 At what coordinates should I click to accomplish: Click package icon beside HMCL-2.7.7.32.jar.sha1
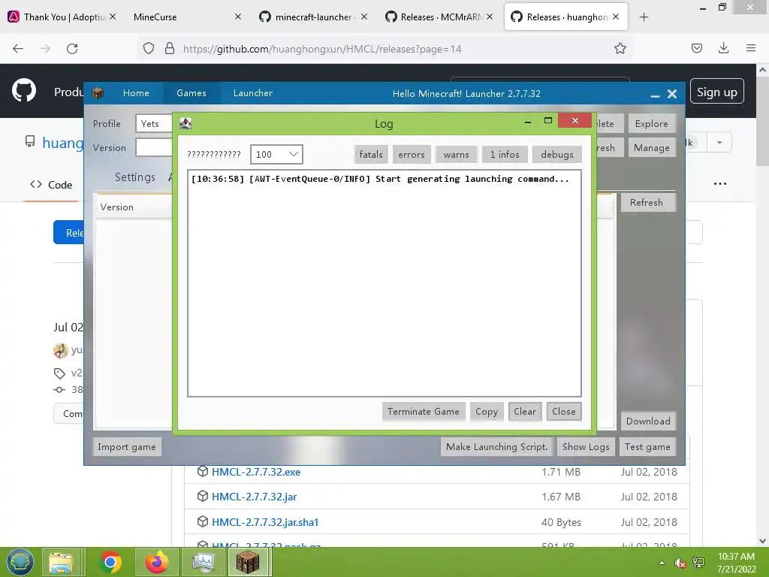(203, 521)
